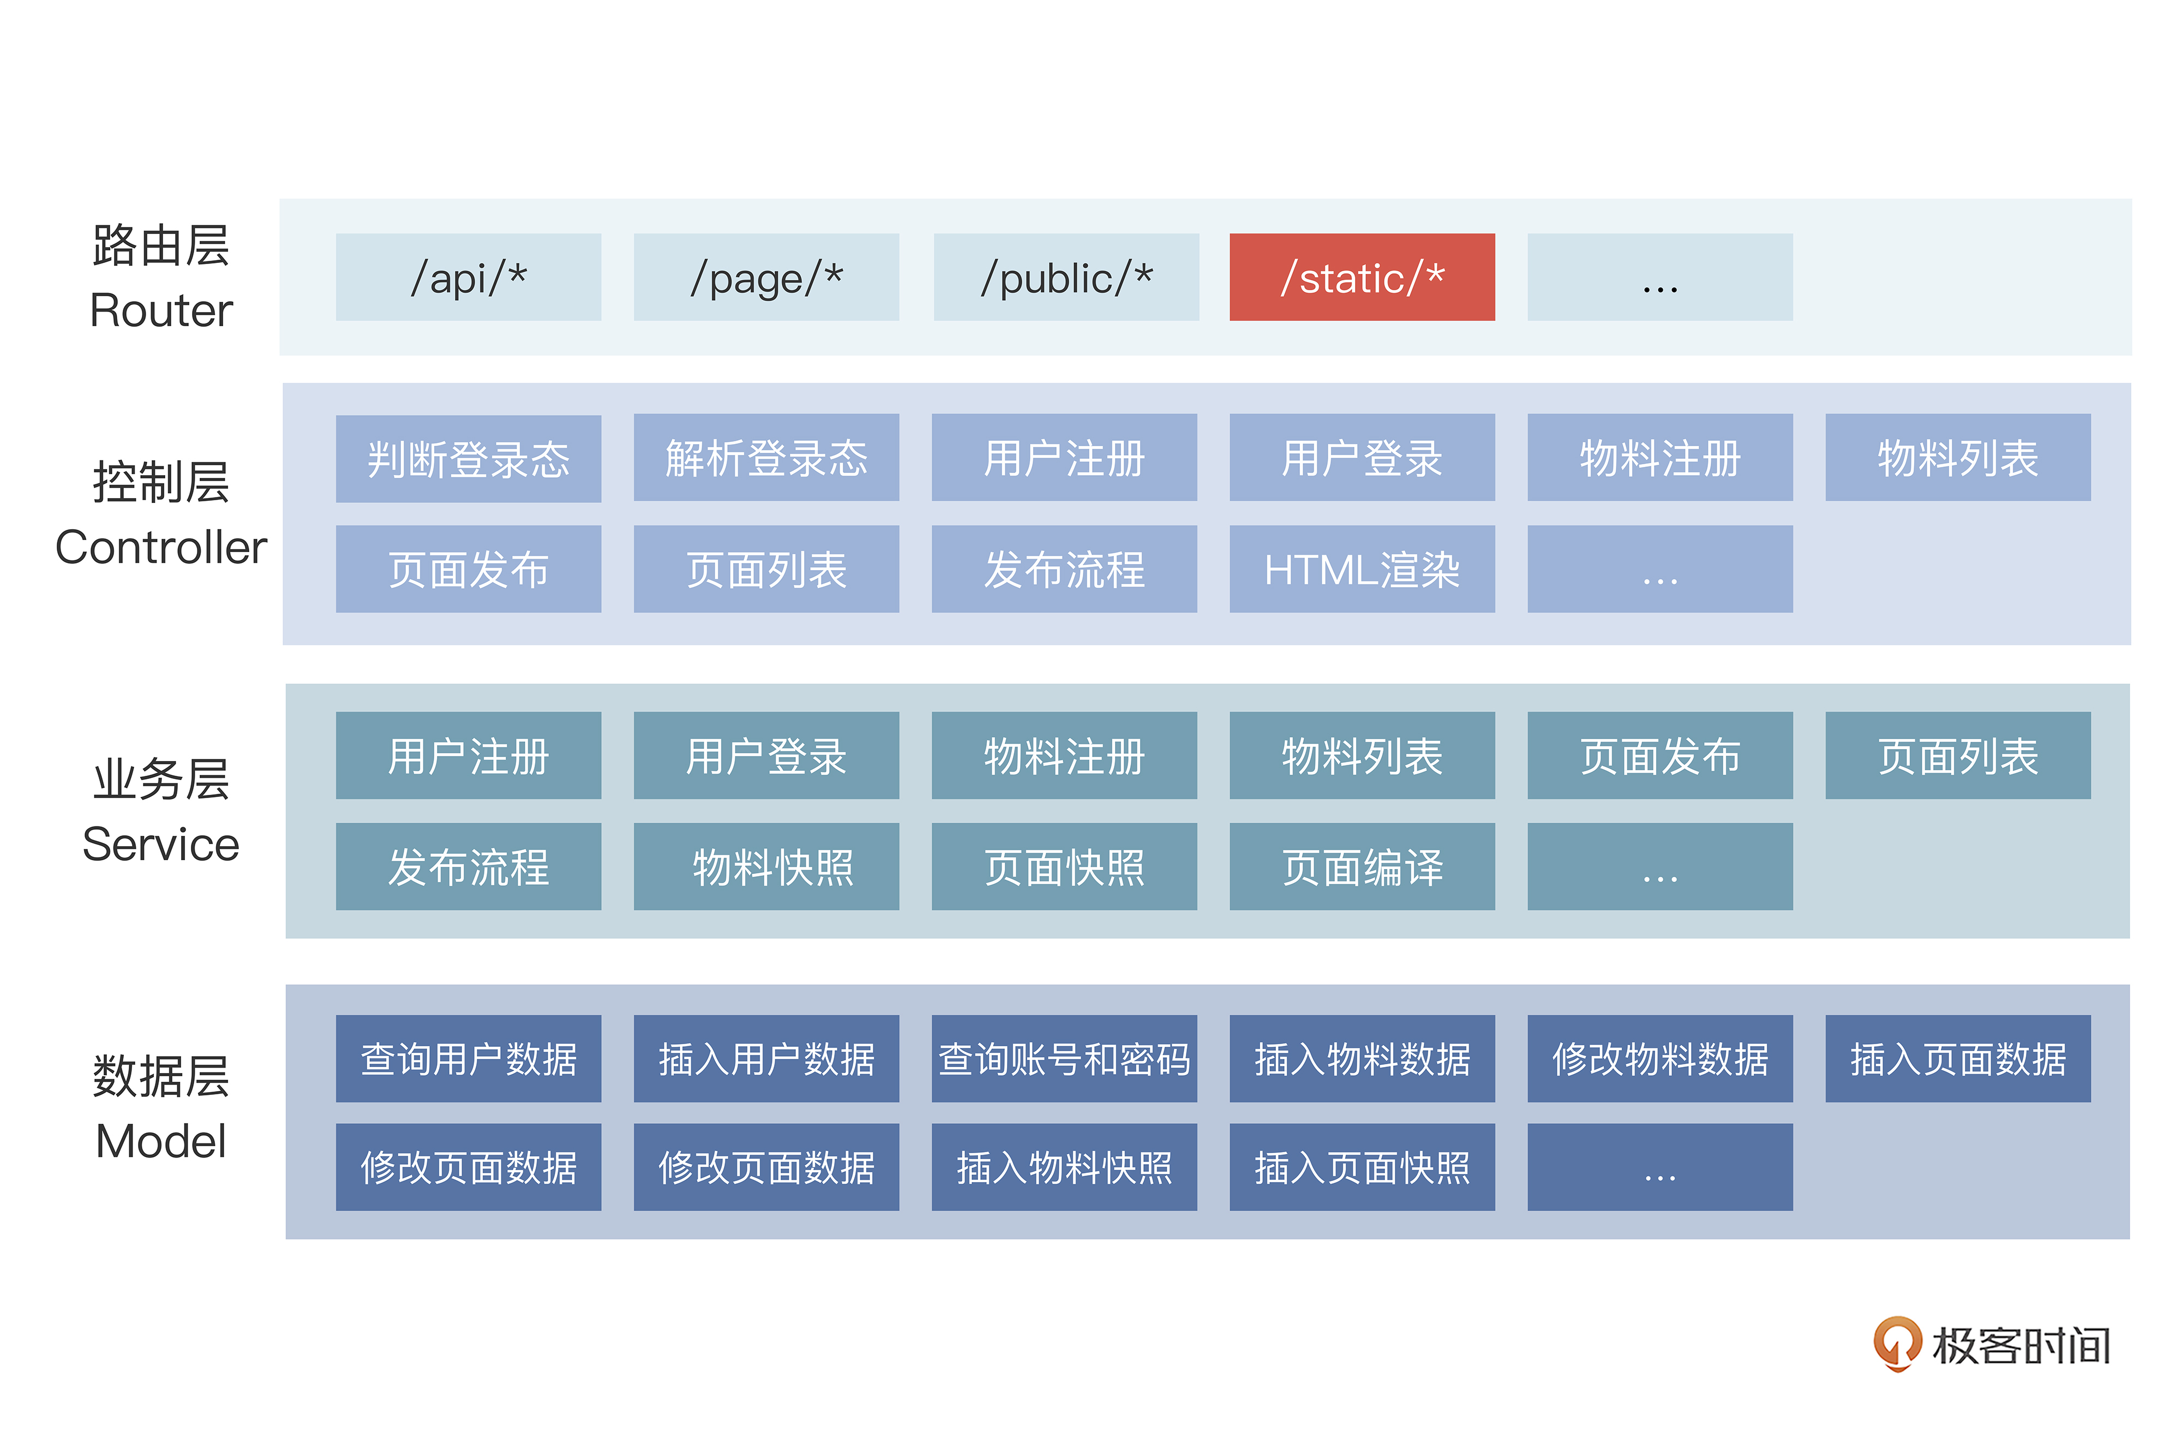Click the /api/* route box

coord(469,277)
